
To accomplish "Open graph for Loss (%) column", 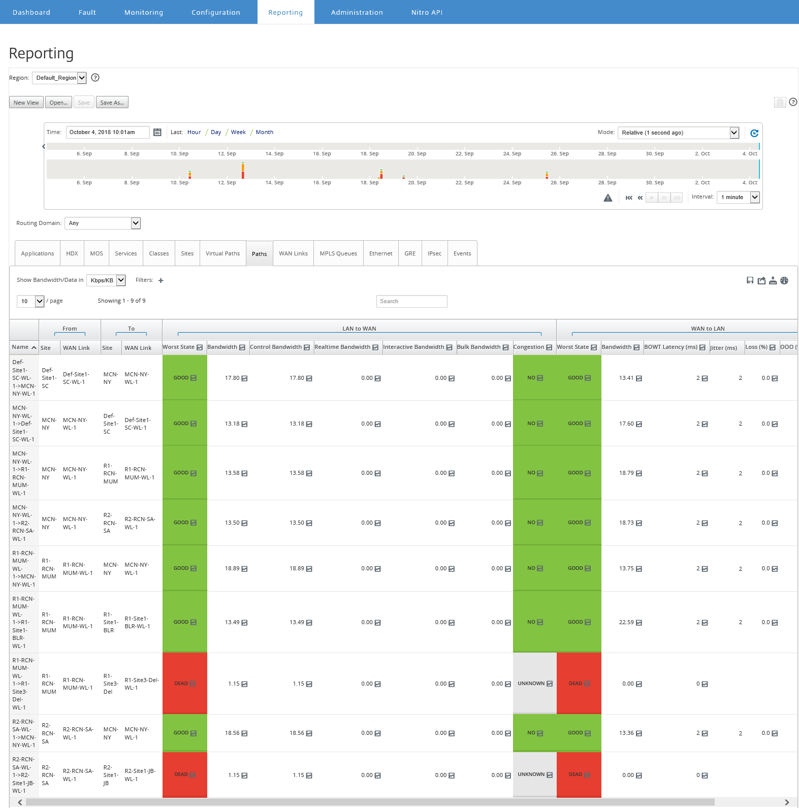I will [x=773, y=347].
